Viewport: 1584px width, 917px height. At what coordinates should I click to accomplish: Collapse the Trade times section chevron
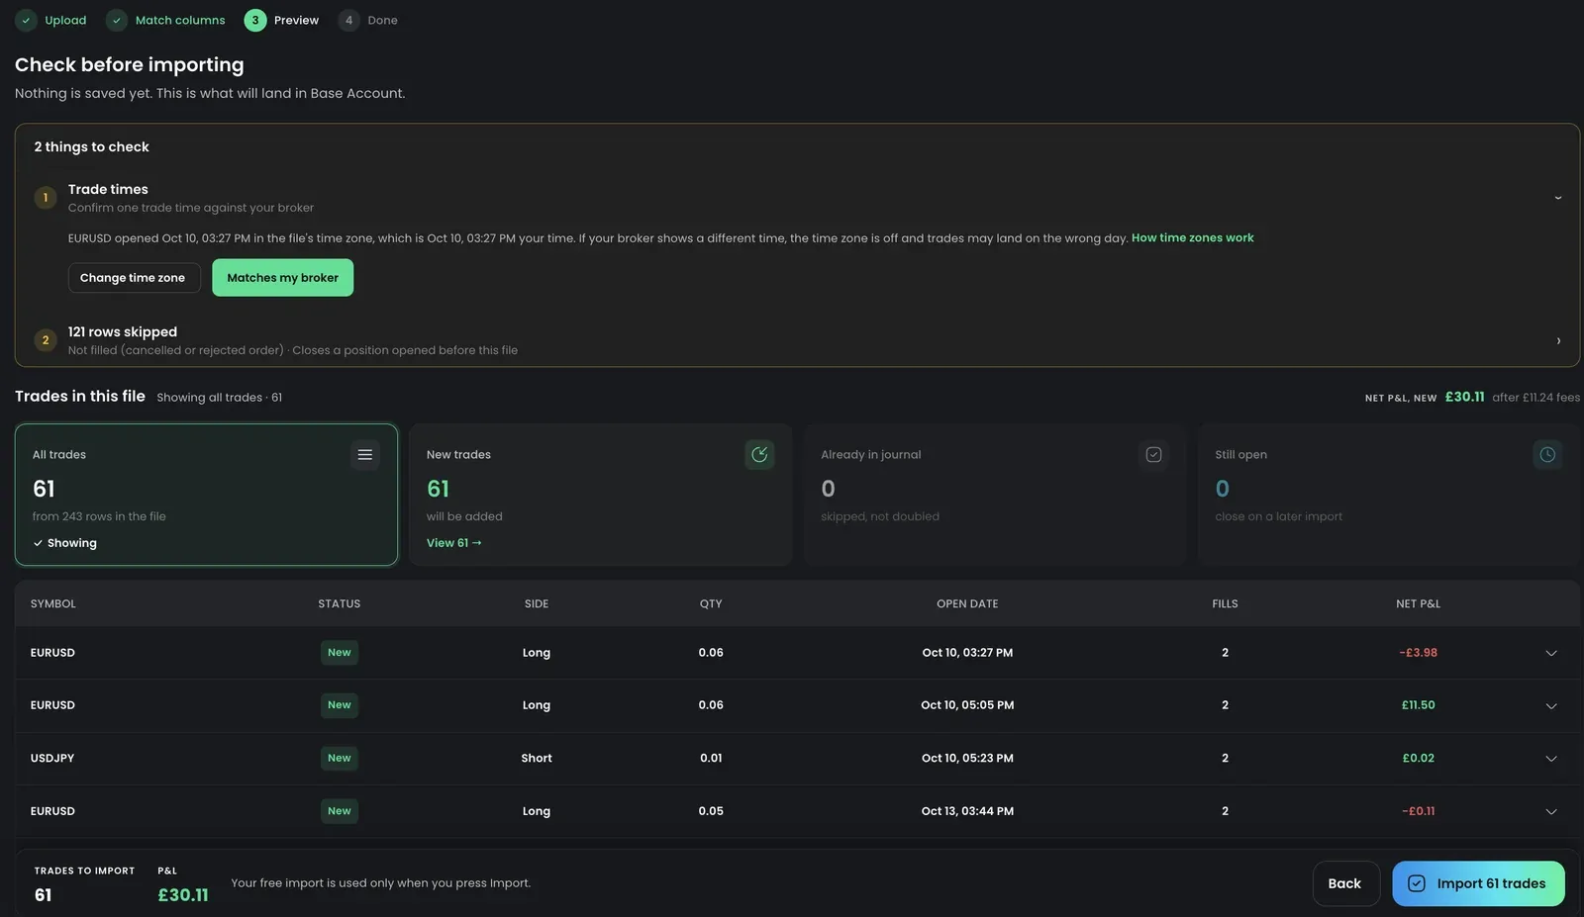tap(1558, 198)
